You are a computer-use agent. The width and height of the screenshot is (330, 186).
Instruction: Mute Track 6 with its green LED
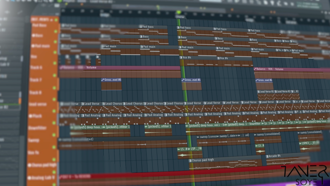coord(55,75)
